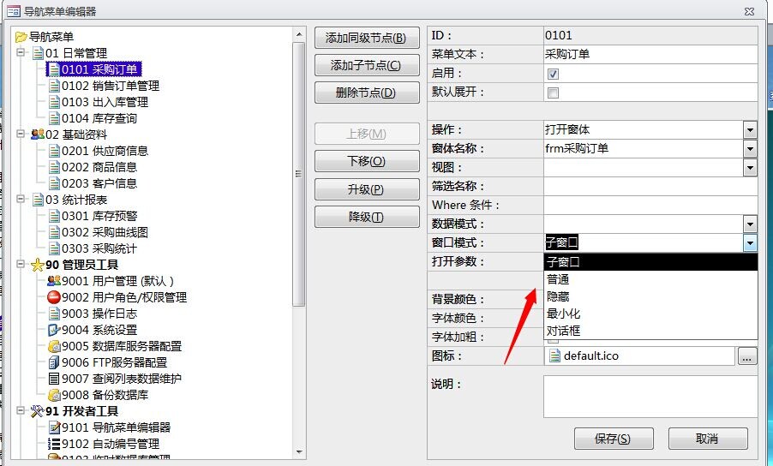Click inside the 说明 text box

point(650,397)
